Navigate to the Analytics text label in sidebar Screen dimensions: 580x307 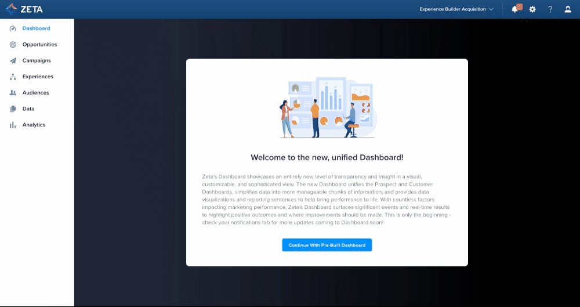pos(34,125)
